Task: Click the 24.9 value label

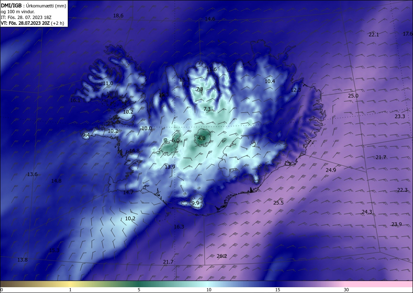Action: coord(331,170)
